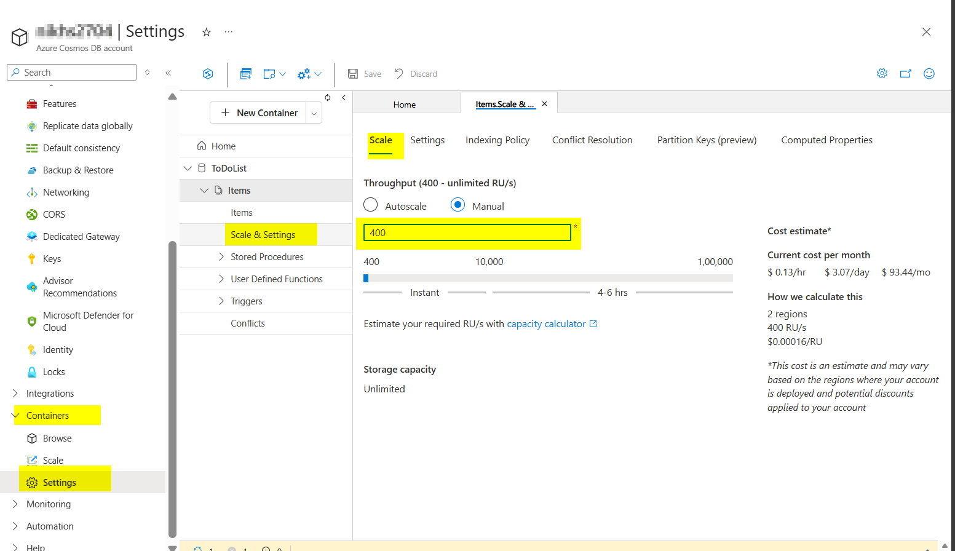Collapse the Items container node
Viewport: 955px width, 551px height.
(204, 191)
